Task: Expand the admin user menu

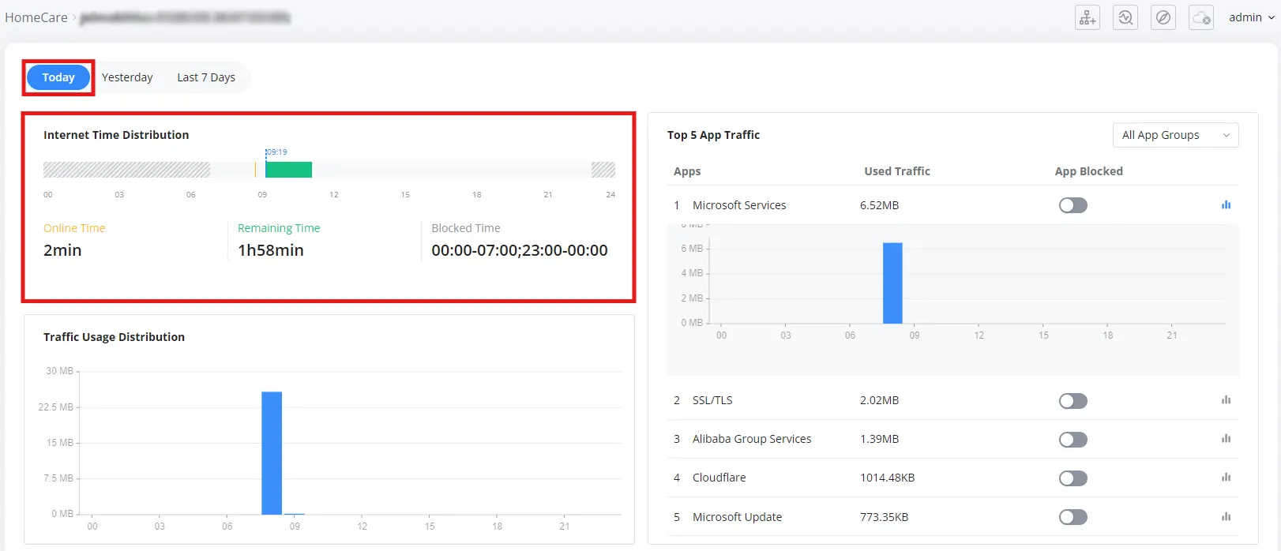Action: [x=1252, y=17]
